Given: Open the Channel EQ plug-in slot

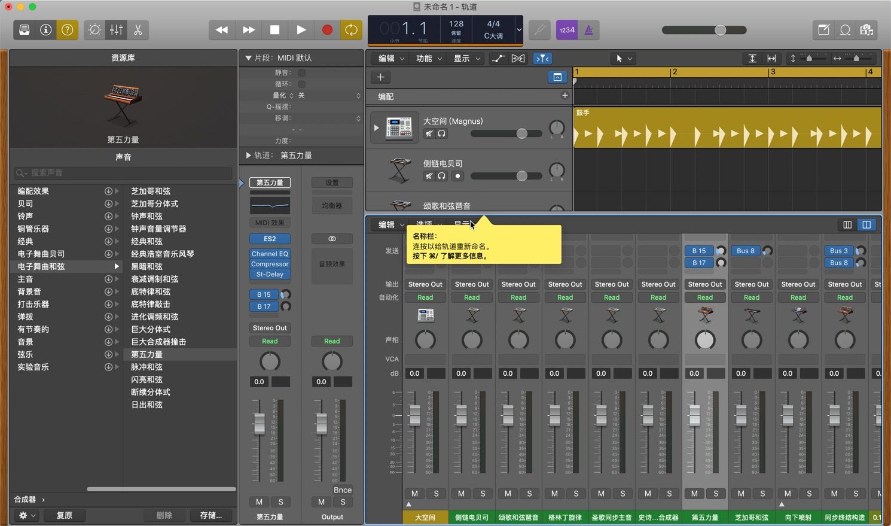Looking at the screenshot, I should (x=270, y=254).
